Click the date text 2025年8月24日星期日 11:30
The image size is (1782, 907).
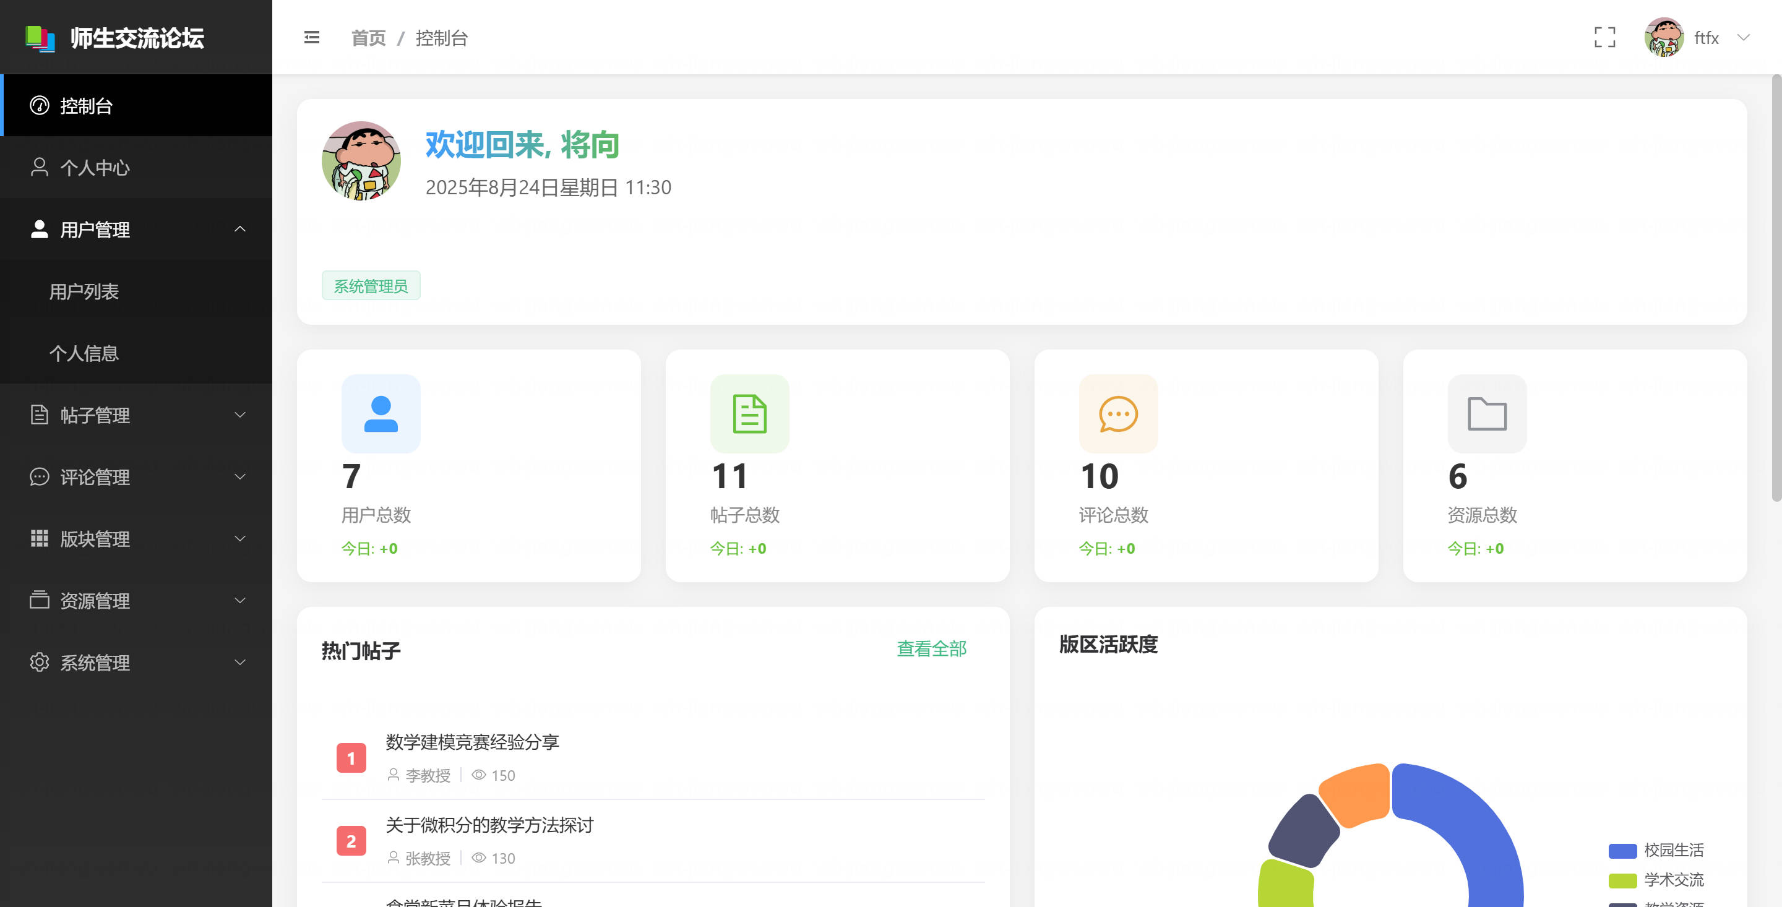click(548, 187)
